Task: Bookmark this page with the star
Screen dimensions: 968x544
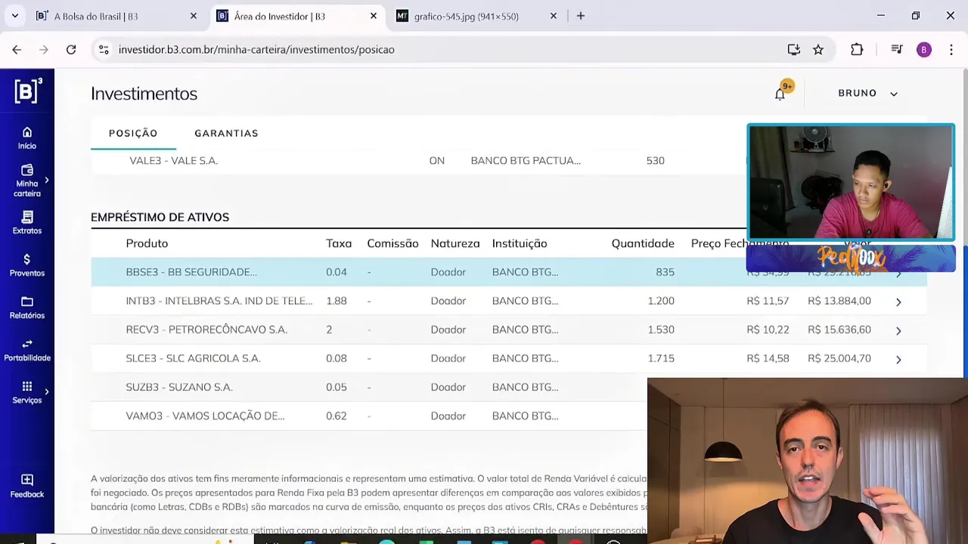Action: [x=818, y=50]
